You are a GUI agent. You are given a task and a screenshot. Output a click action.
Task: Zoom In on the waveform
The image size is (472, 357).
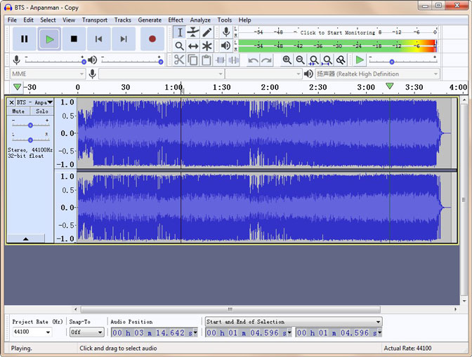(x=287, y=60)
